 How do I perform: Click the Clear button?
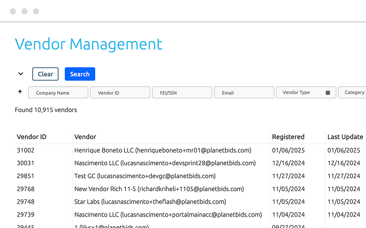click(x=45, y=74)
